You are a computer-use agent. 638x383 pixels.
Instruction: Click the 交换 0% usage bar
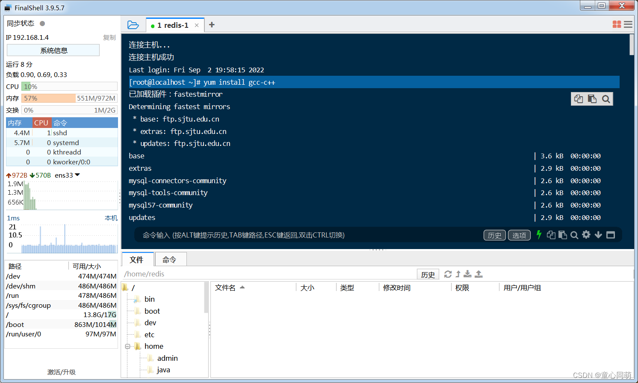69,110
